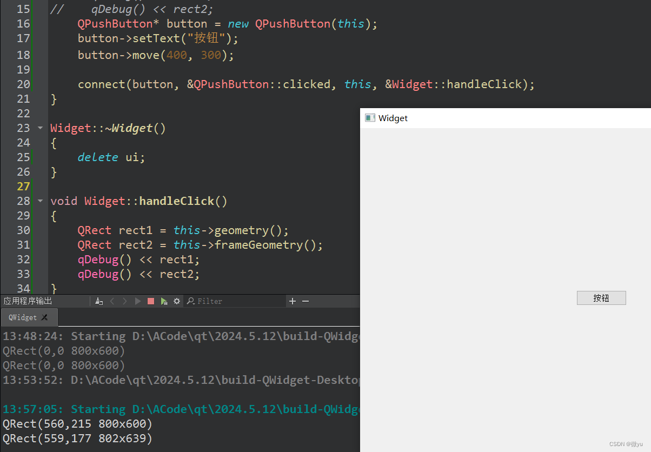Go to next output item arrow
The width and height of the screenshot is (651, 452).
(125, 301)
